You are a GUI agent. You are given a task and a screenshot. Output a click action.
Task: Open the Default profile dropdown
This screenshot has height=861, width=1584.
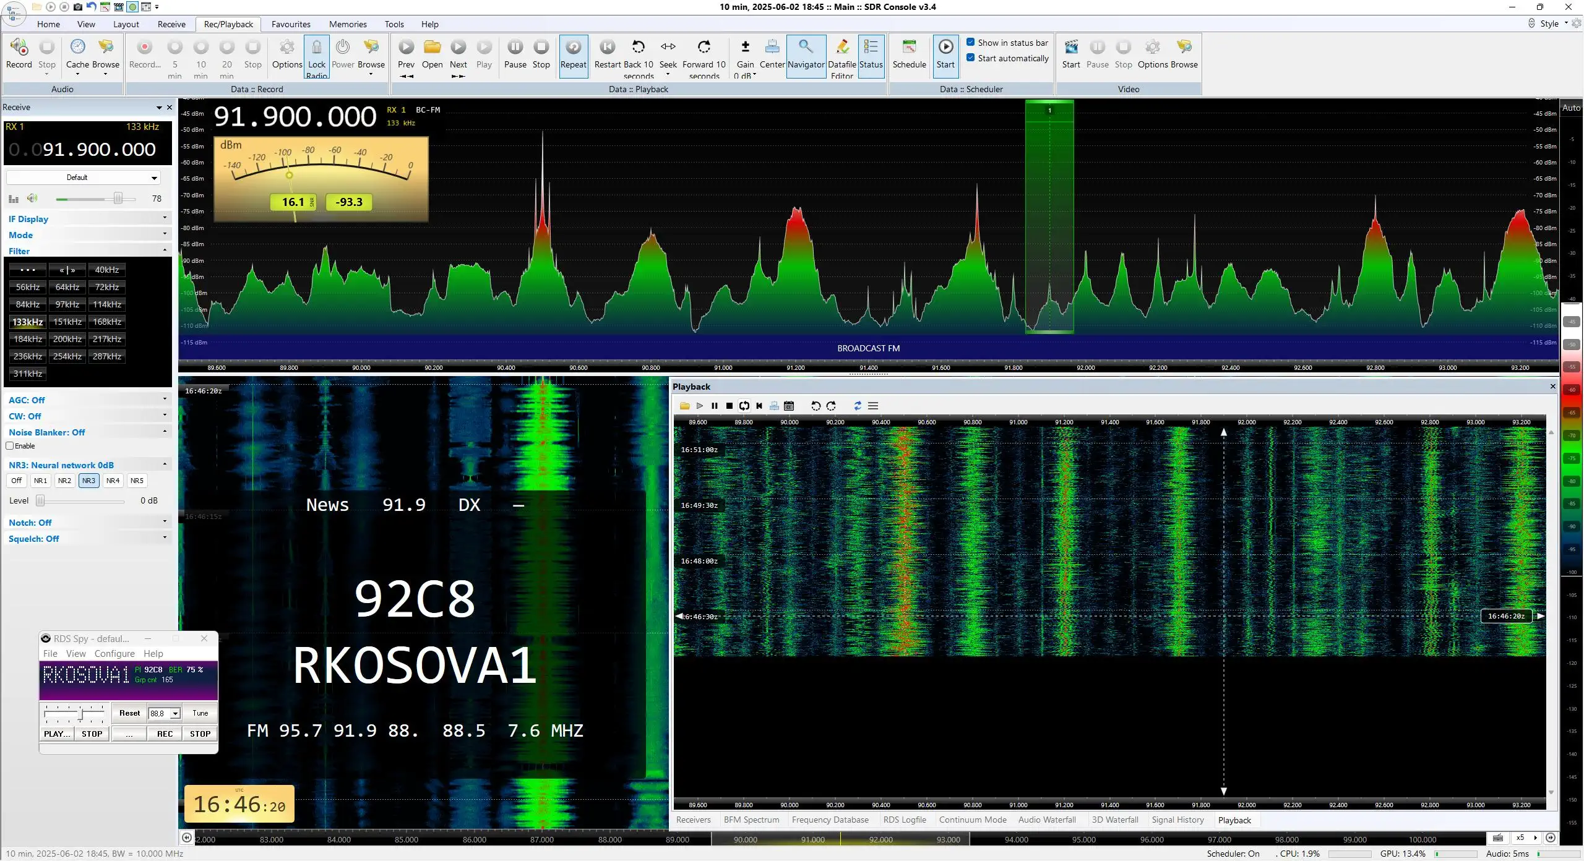84,178
